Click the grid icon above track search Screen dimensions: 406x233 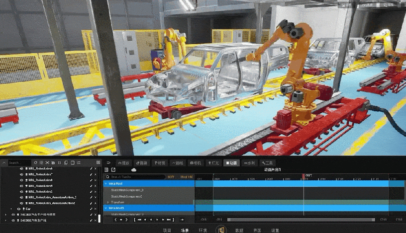point(106,170)
